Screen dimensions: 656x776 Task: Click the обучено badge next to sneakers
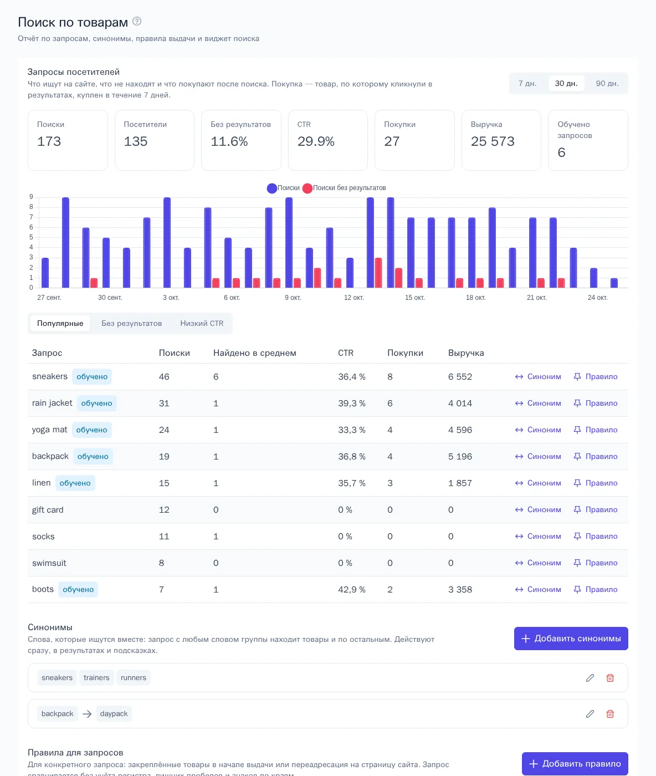92,377
